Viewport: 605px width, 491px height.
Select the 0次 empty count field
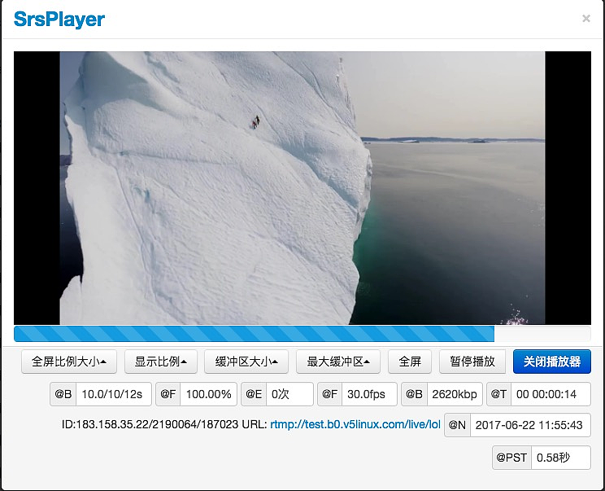click(x=289, y=394)
